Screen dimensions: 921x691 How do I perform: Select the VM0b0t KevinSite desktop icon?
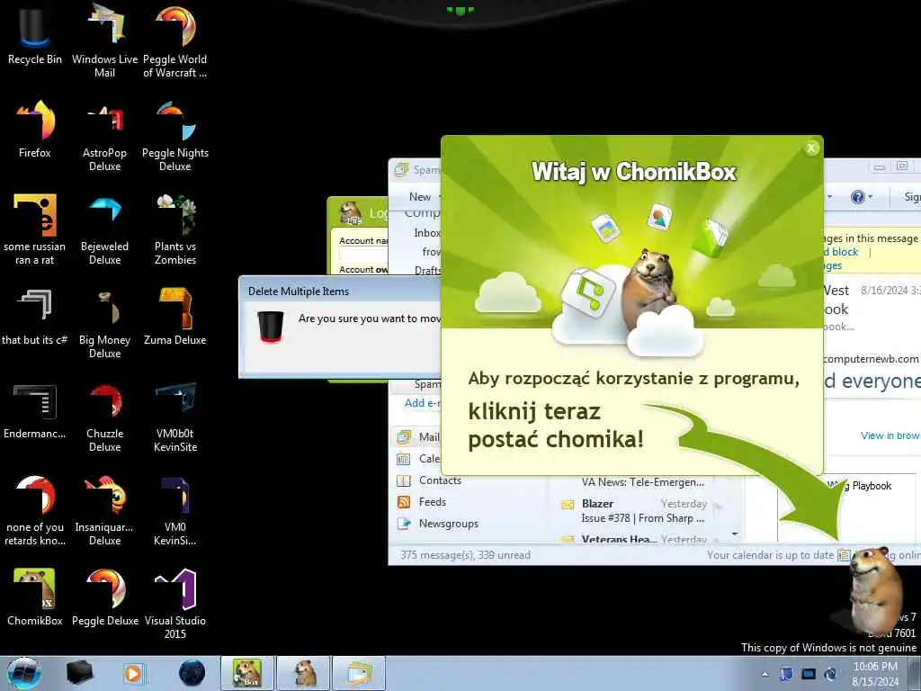pos(175,417)
